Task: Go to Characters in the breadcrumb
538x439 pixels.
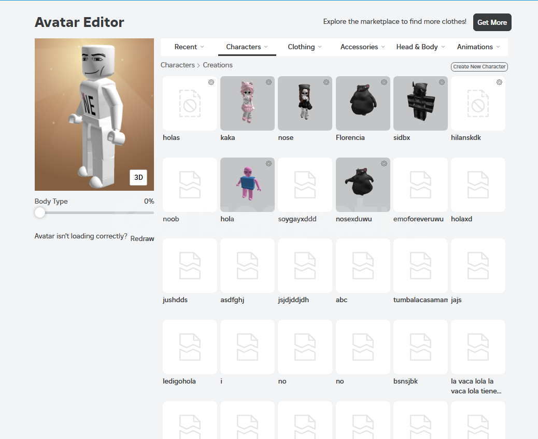Action: point(177,65)
